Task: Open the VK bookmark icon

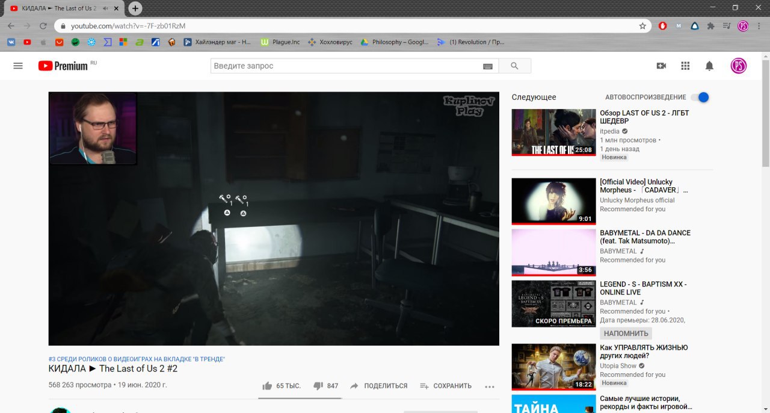Action: pyautogui.click(x=11, y=42)
